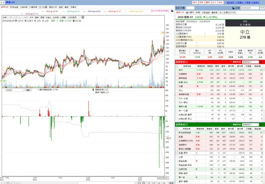Click the 主力 button in the top bar
This screenshot has width=265, height=184.
pyautogui.click(x=214, y=3)
